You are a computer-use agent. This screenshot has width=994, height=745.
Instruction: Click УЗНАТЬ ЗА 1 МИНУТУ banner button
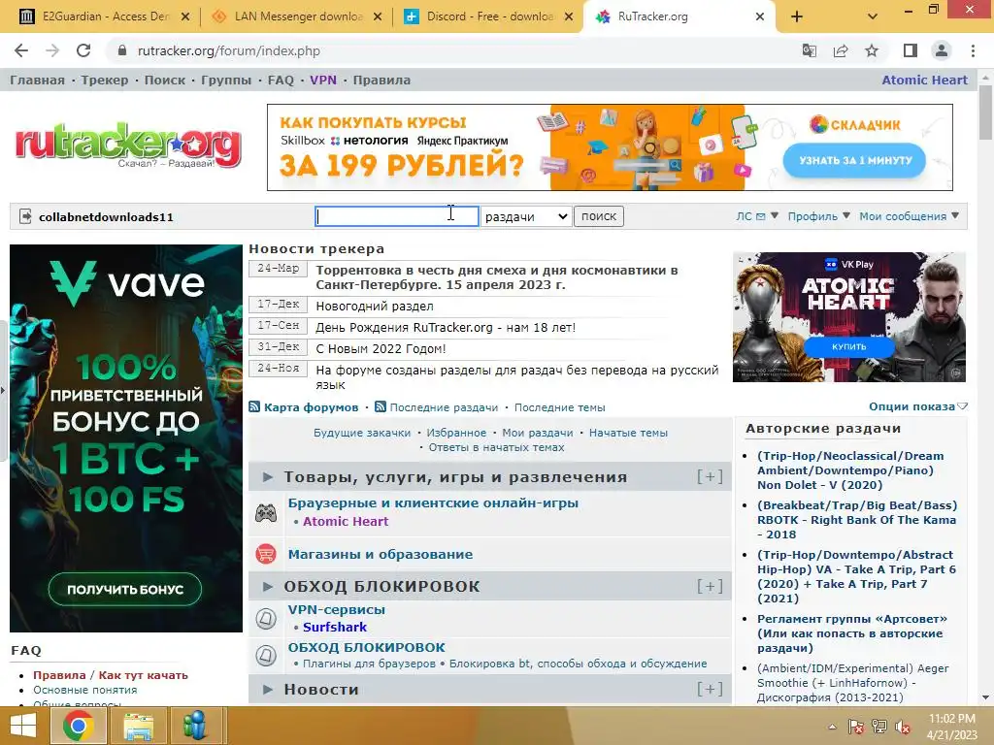(854, 161)
